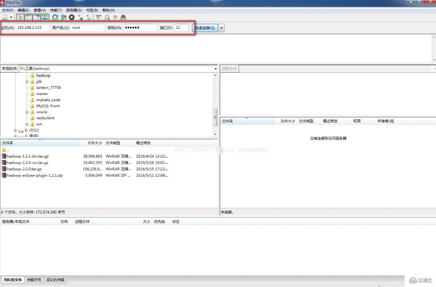This screenshot has height=287, width=436.
Task: Disconnect from the current server
Action: click(x=80, y=17)
